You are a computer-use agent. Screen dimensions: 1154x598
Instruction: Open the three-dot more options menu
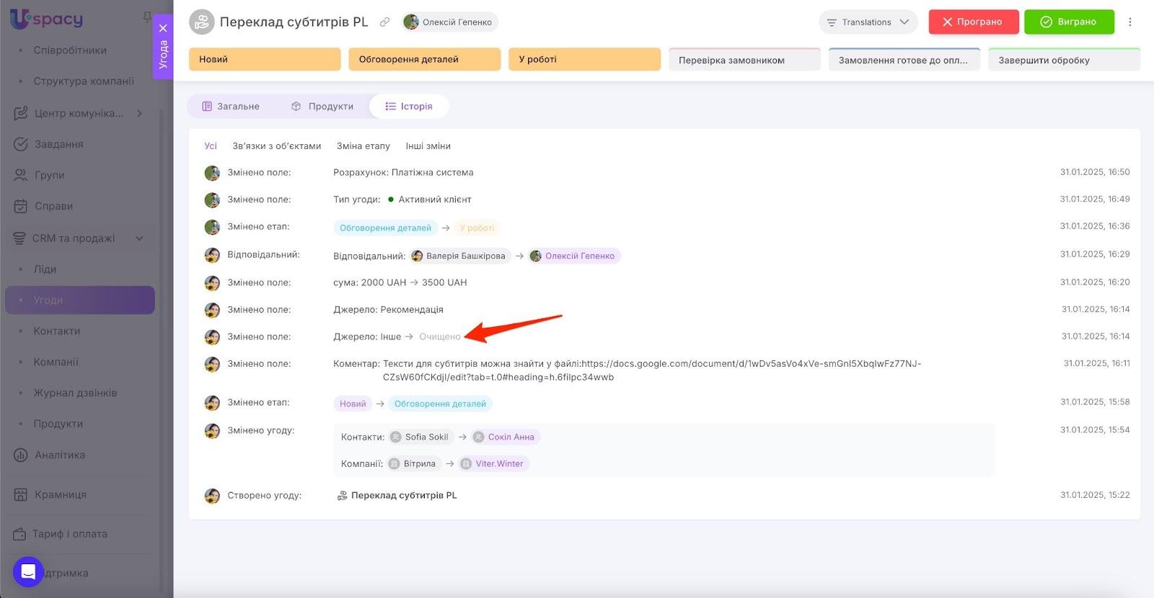1130,22
